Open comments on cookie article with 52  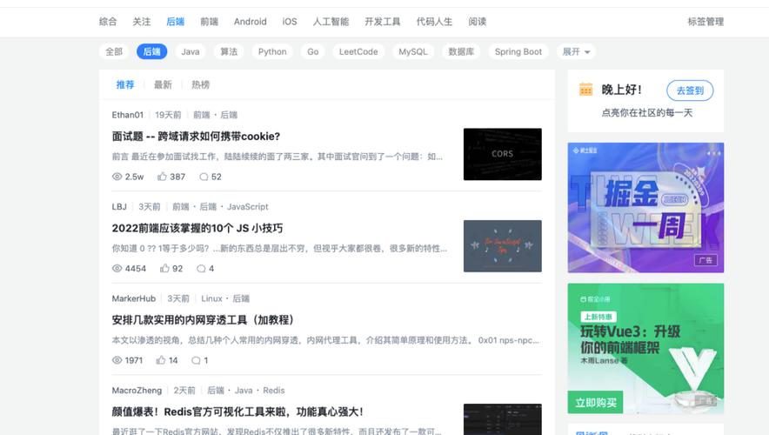click(x=204, y=177)
